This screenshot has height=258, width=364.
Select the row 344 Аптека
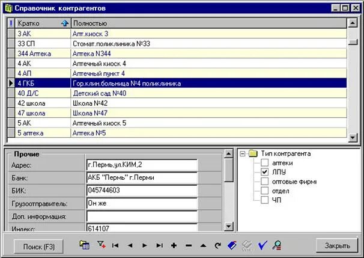[x=181, y=54]
